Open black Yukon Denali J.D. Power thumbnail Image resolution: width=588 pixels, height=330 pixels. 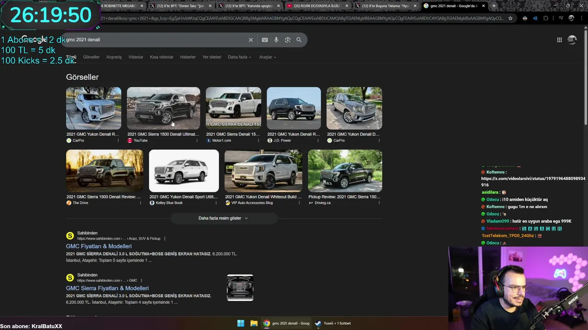(x=294, y=108)
